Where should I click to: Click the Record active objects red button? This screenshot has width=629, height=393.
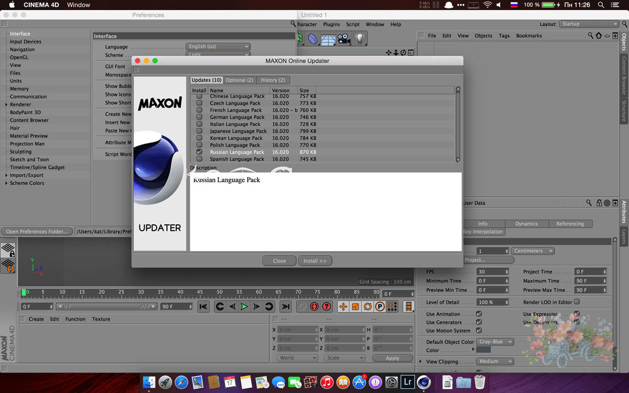tap(314, 307)
